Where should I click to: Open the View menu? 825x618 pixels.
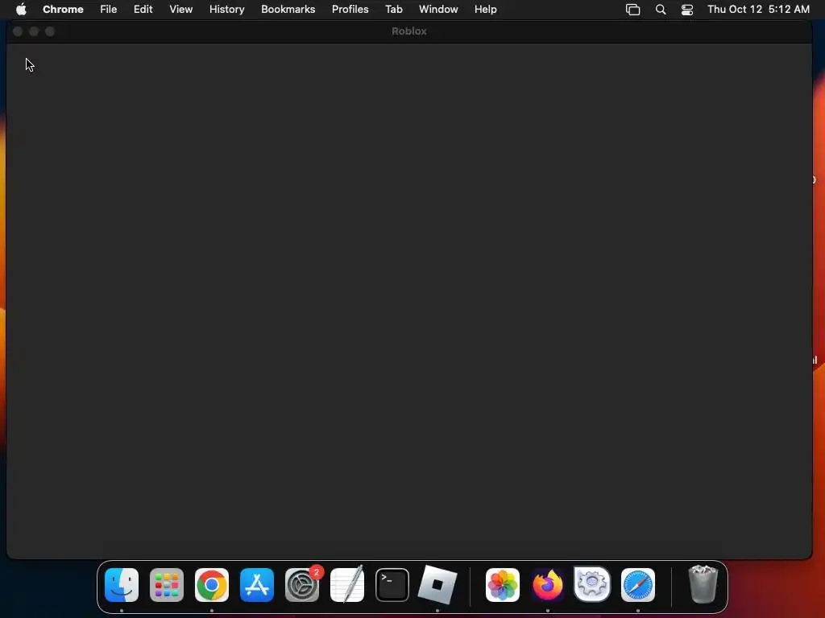181,10
